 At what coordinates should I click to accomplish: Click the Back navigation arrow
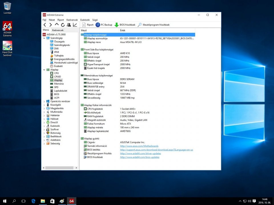pos(45,25)
